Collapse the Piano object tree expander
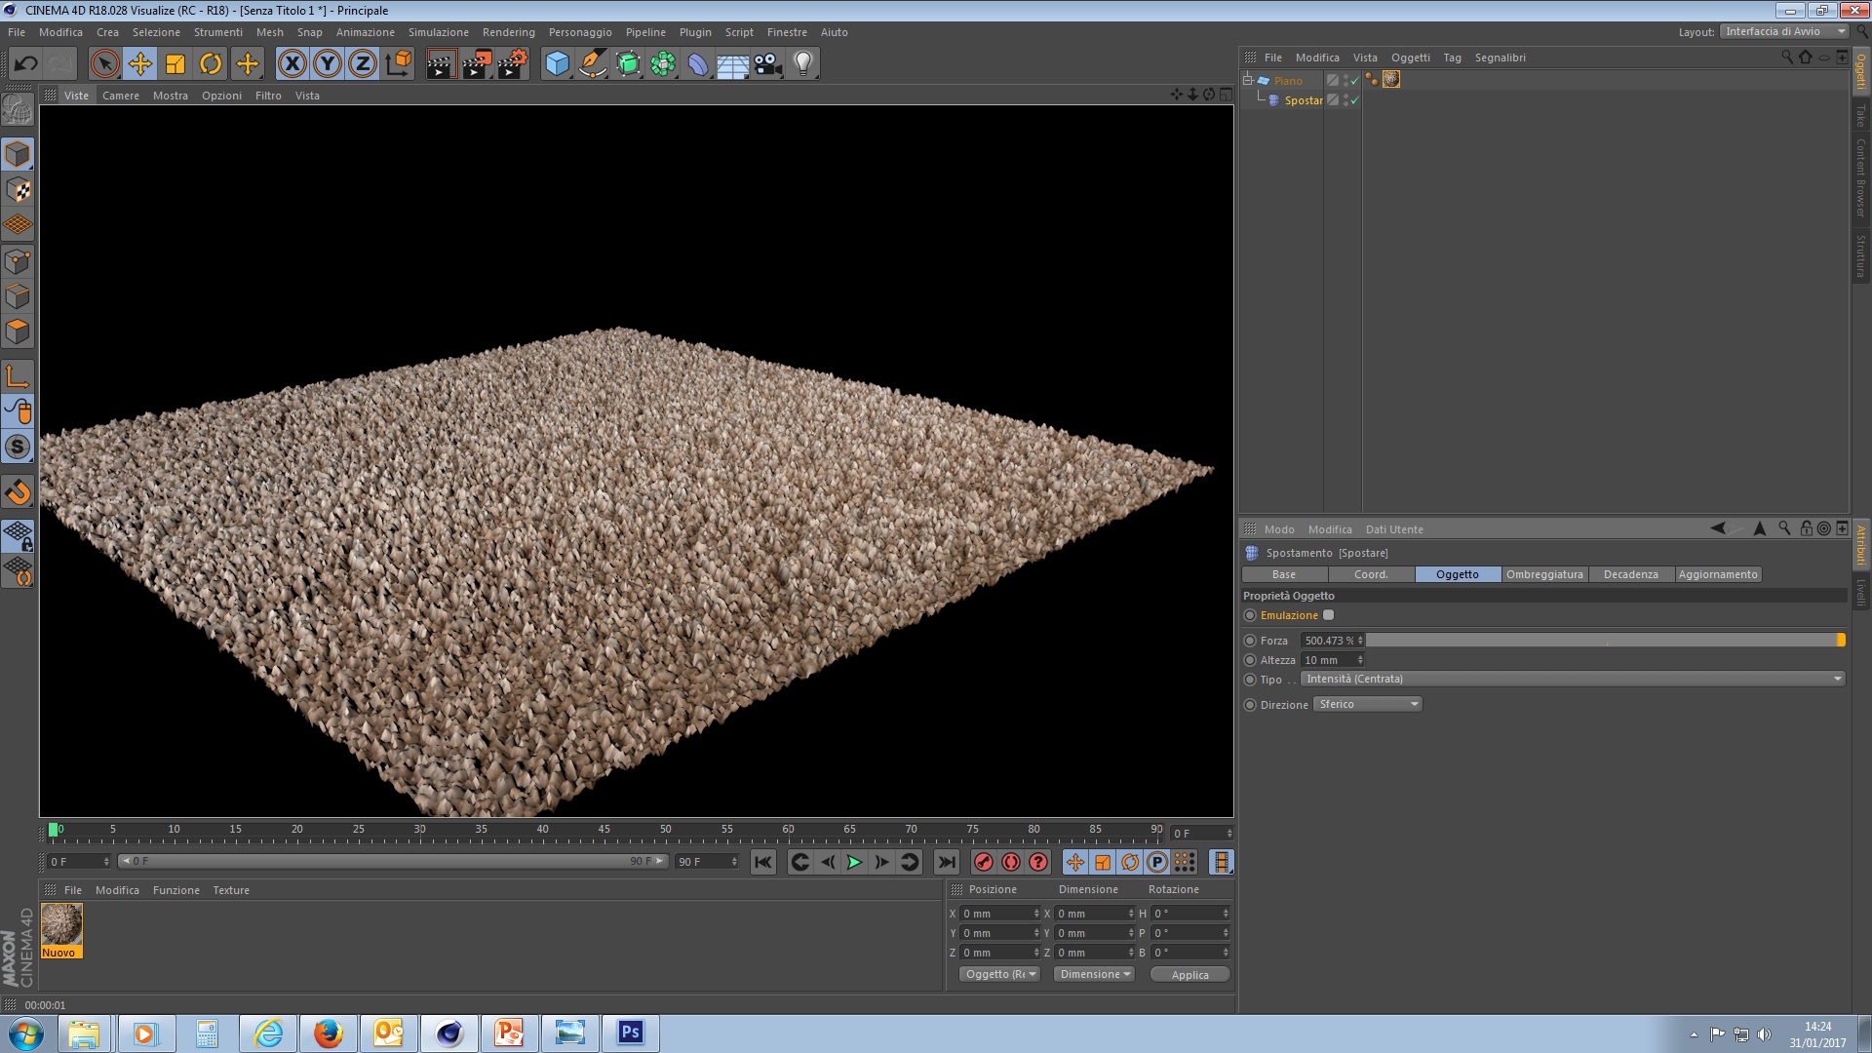Screen dimensions: 1872x1053 [x=1247, y=80]
